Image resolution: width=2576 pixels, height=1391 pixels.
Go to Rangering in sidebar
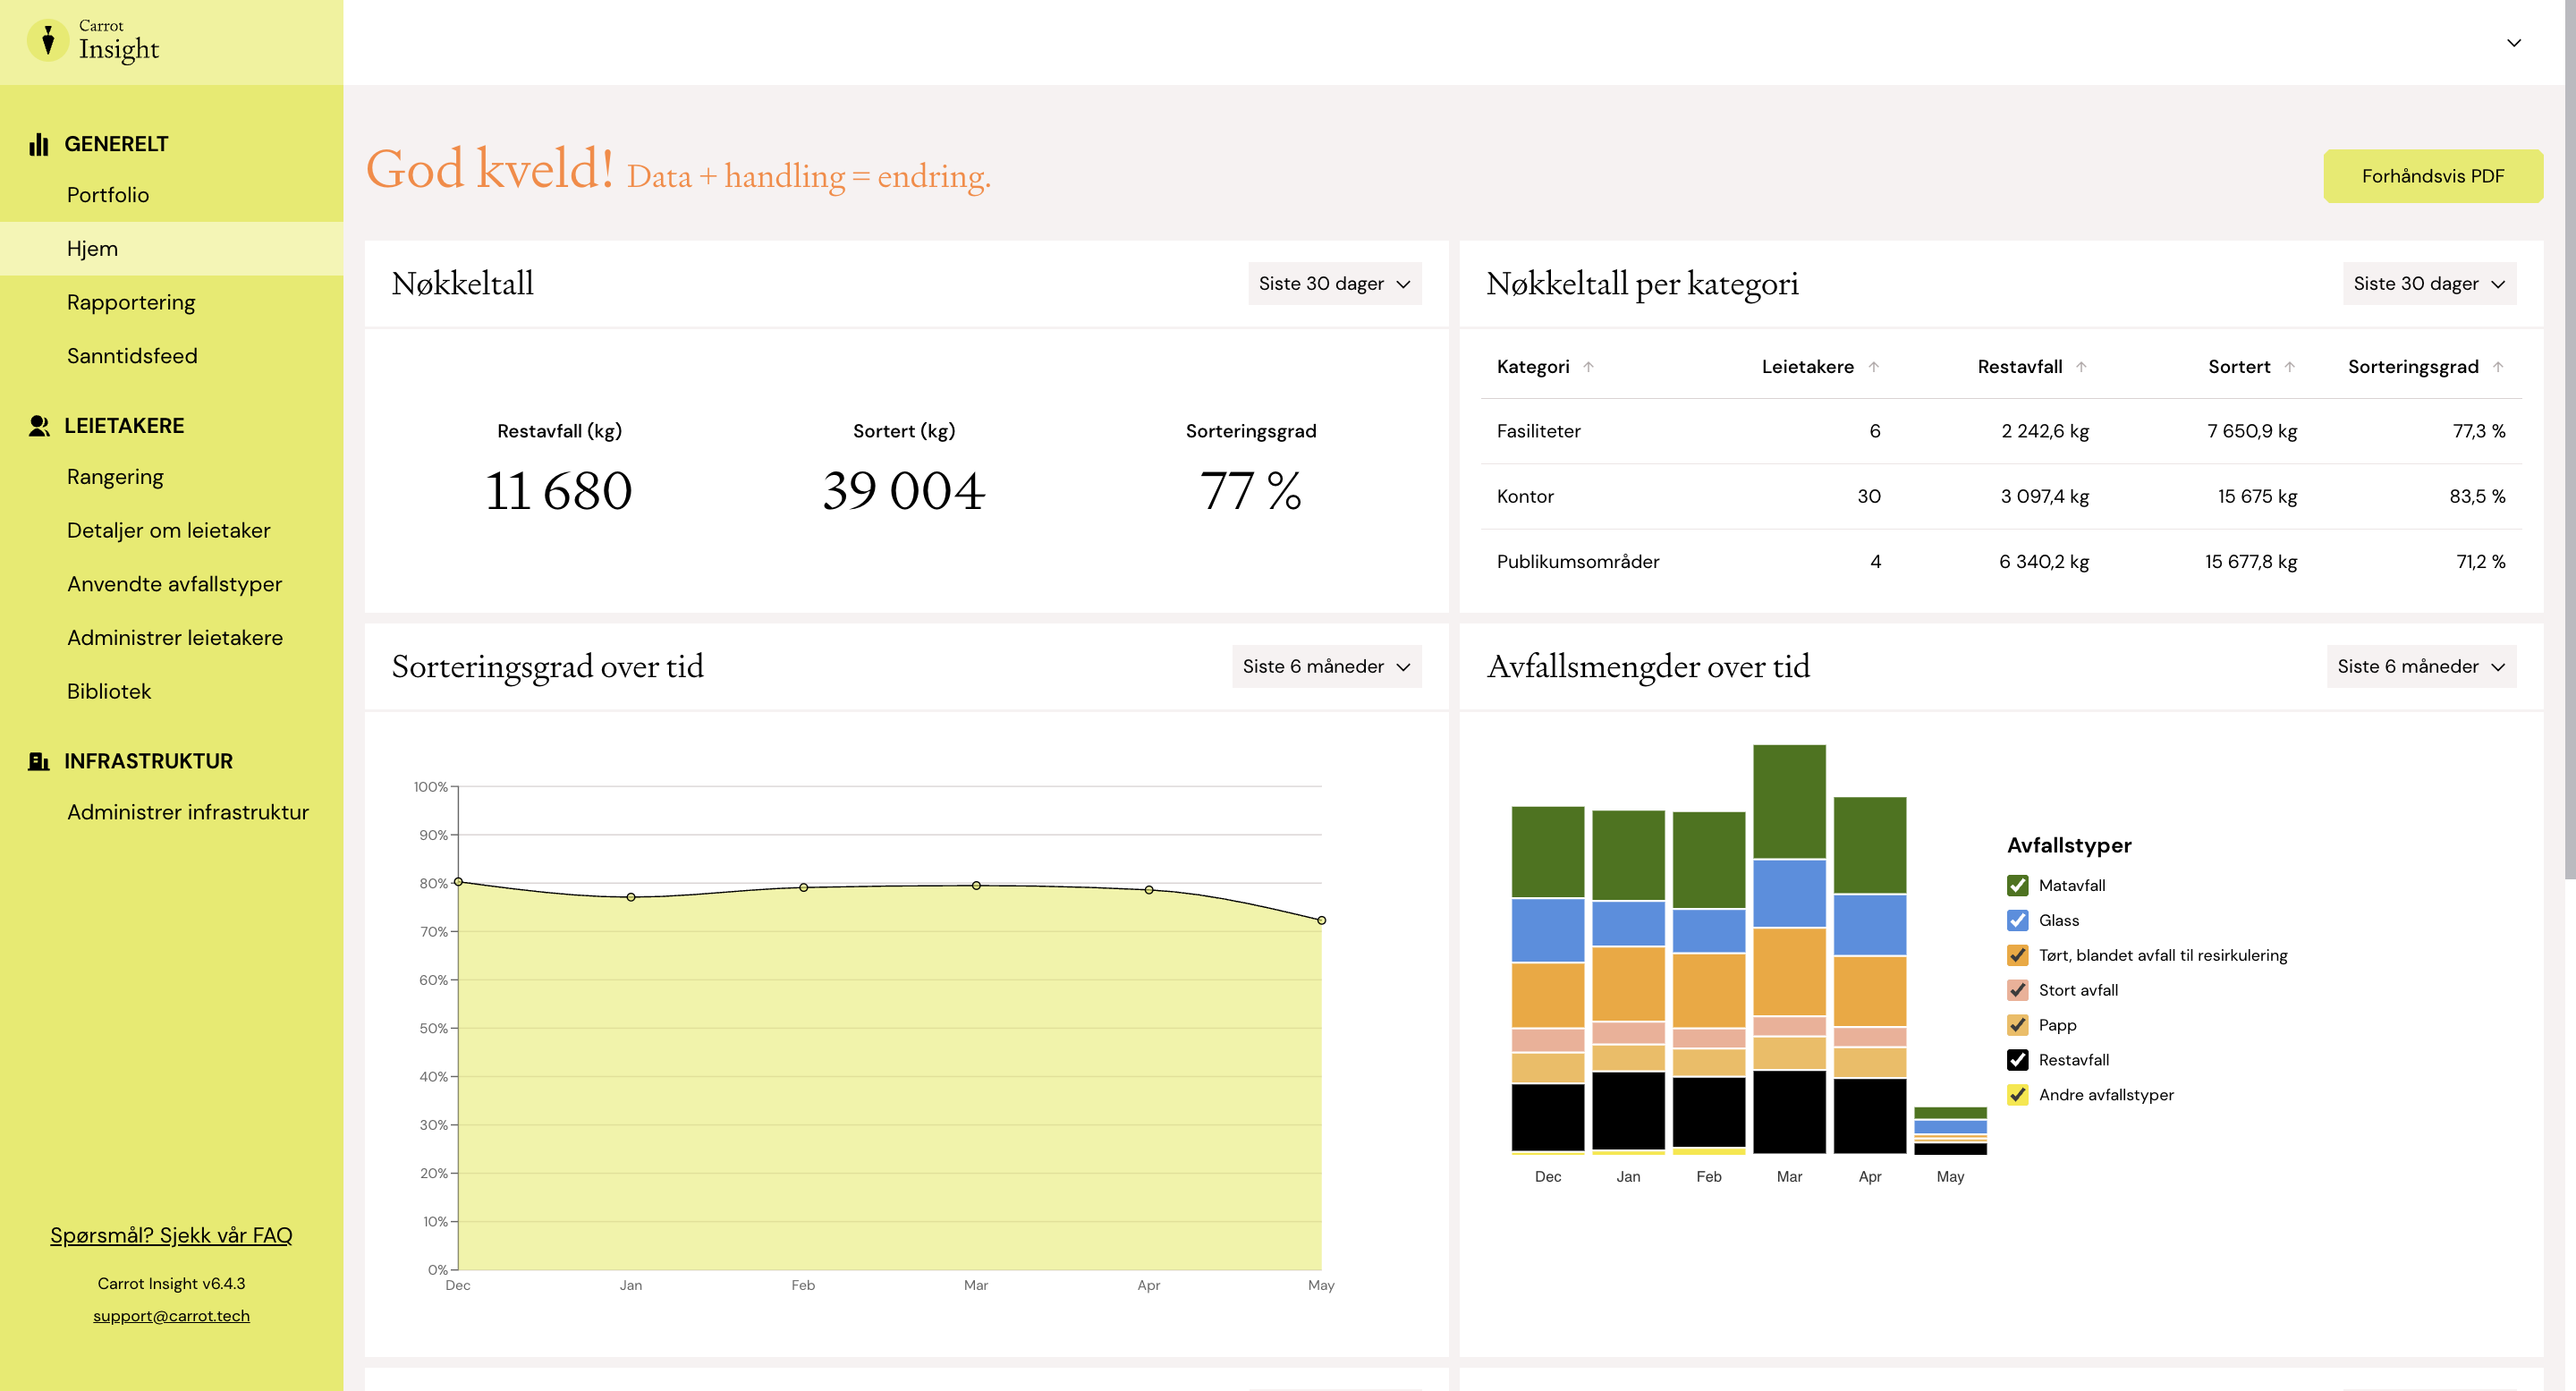(x=115, y=477)
